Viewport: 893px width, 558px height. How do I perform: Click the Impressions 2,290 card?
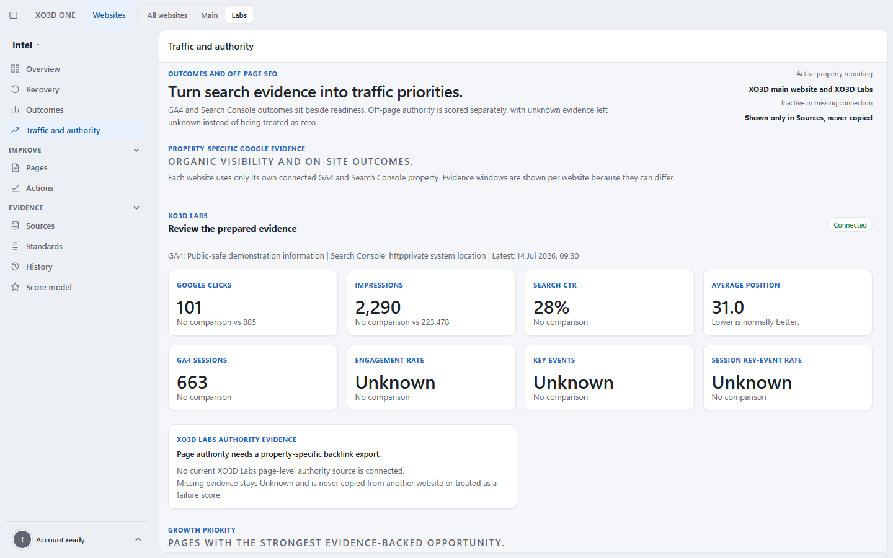tap(431, 303)
